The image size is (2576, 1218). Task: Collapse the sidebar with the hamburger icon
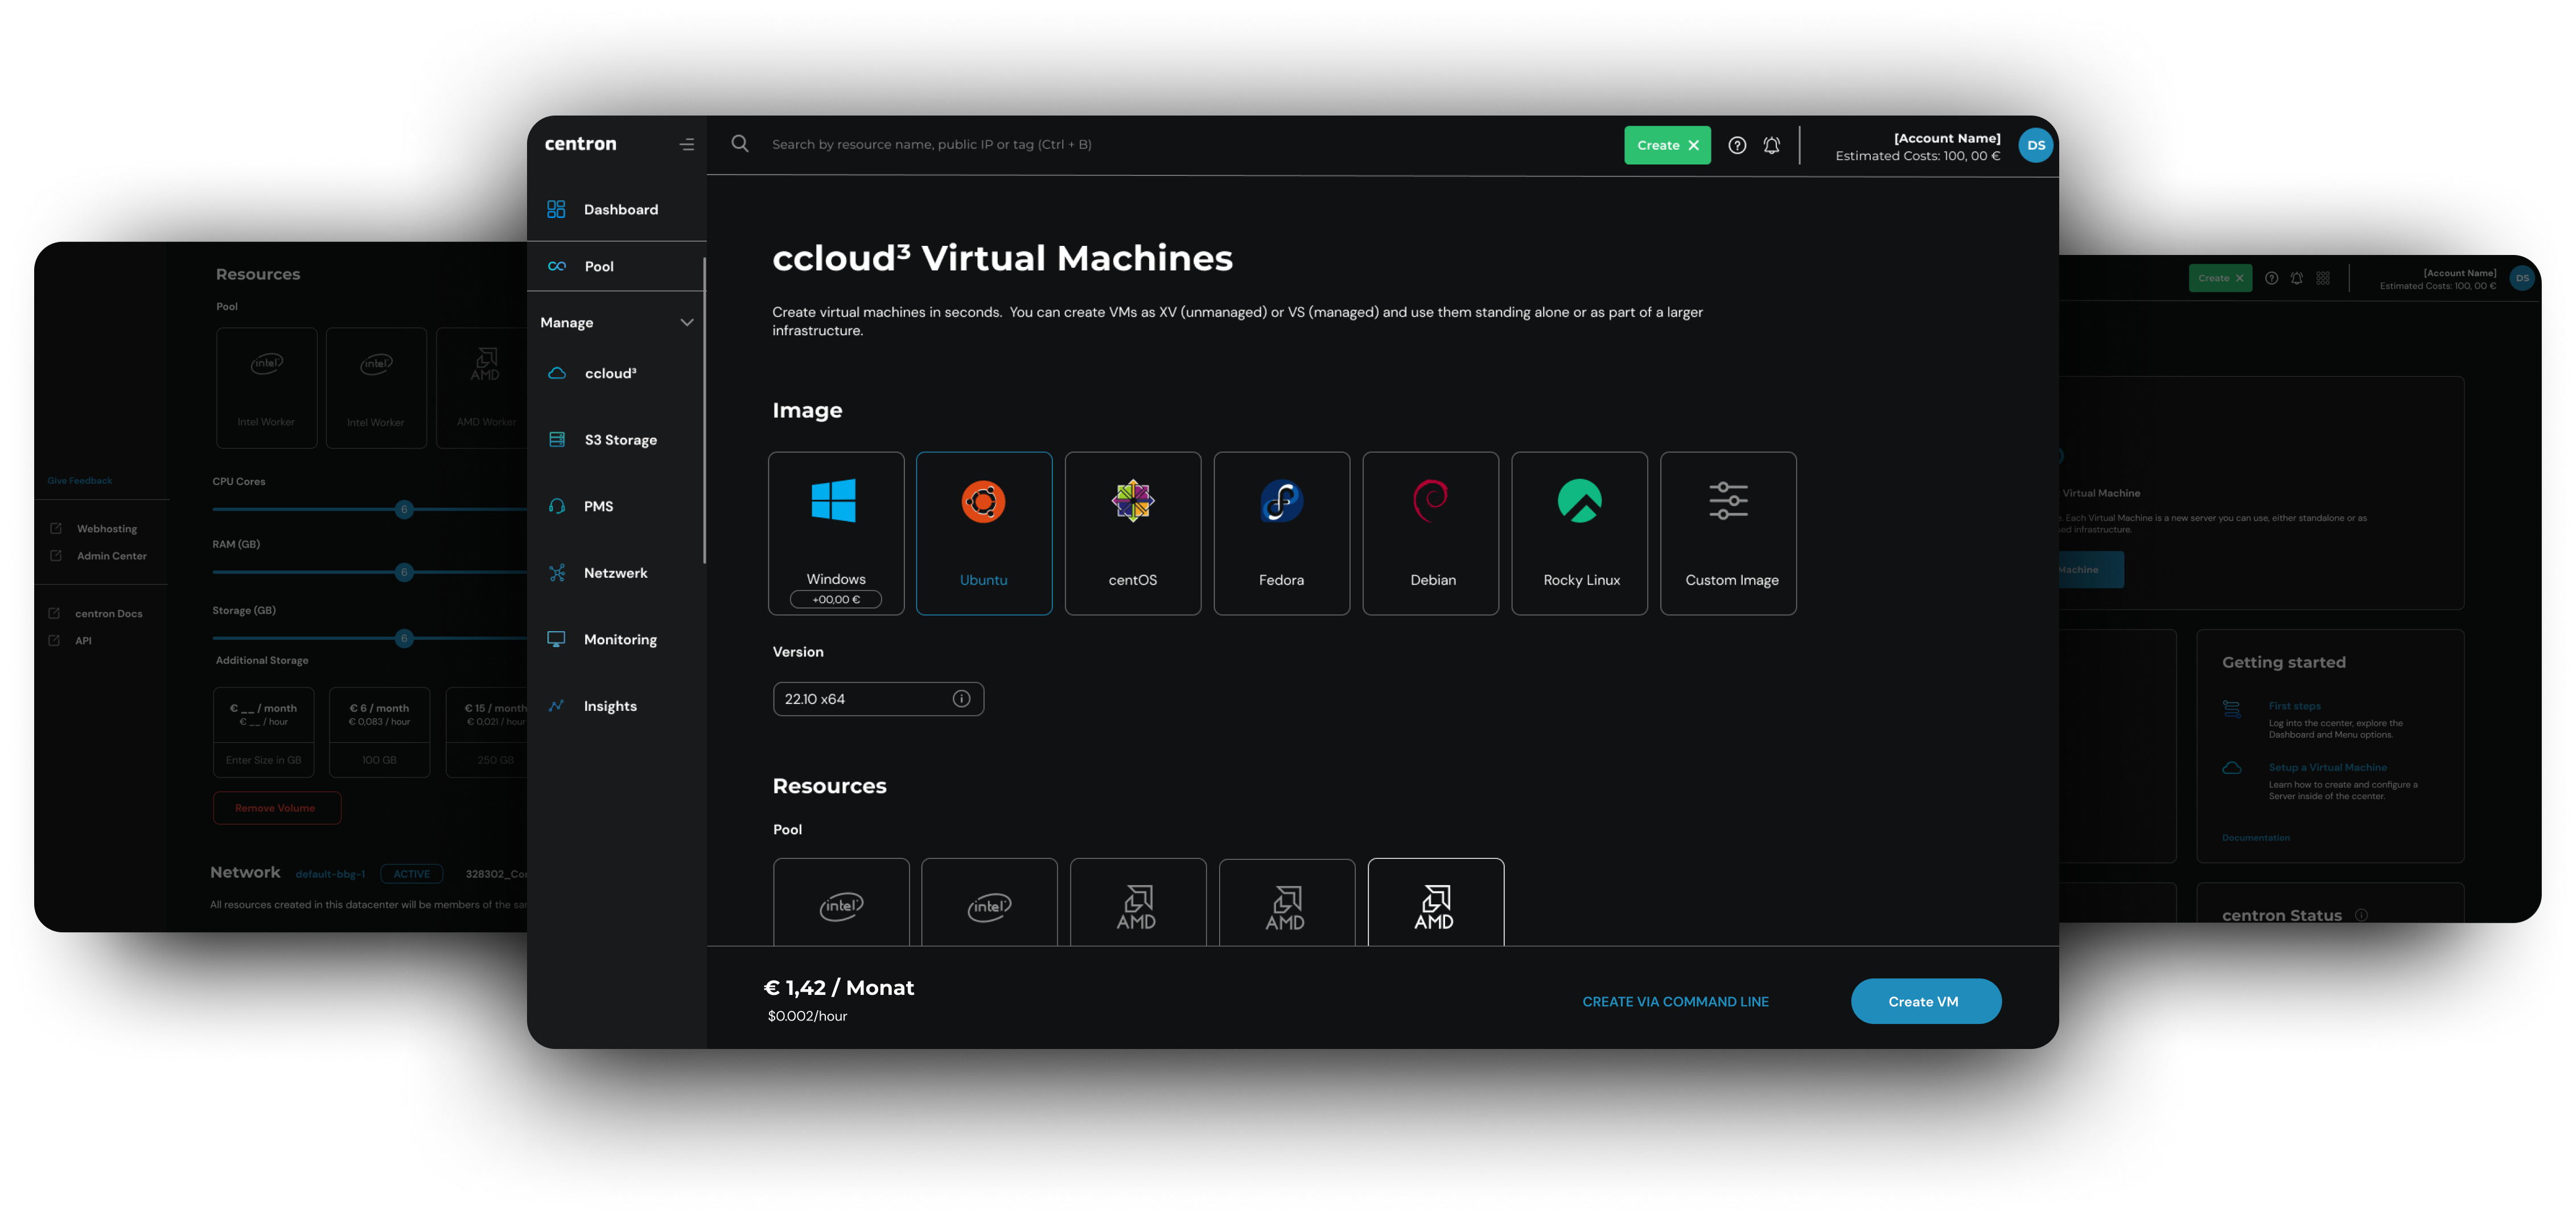coord(686,145)
